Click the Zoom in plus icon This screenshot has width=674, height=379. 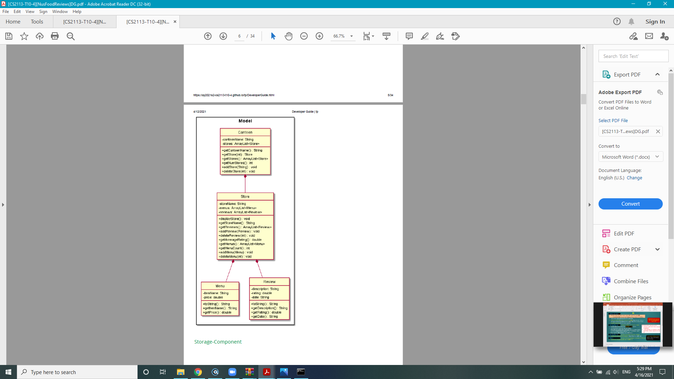click(x=319, y=36)
